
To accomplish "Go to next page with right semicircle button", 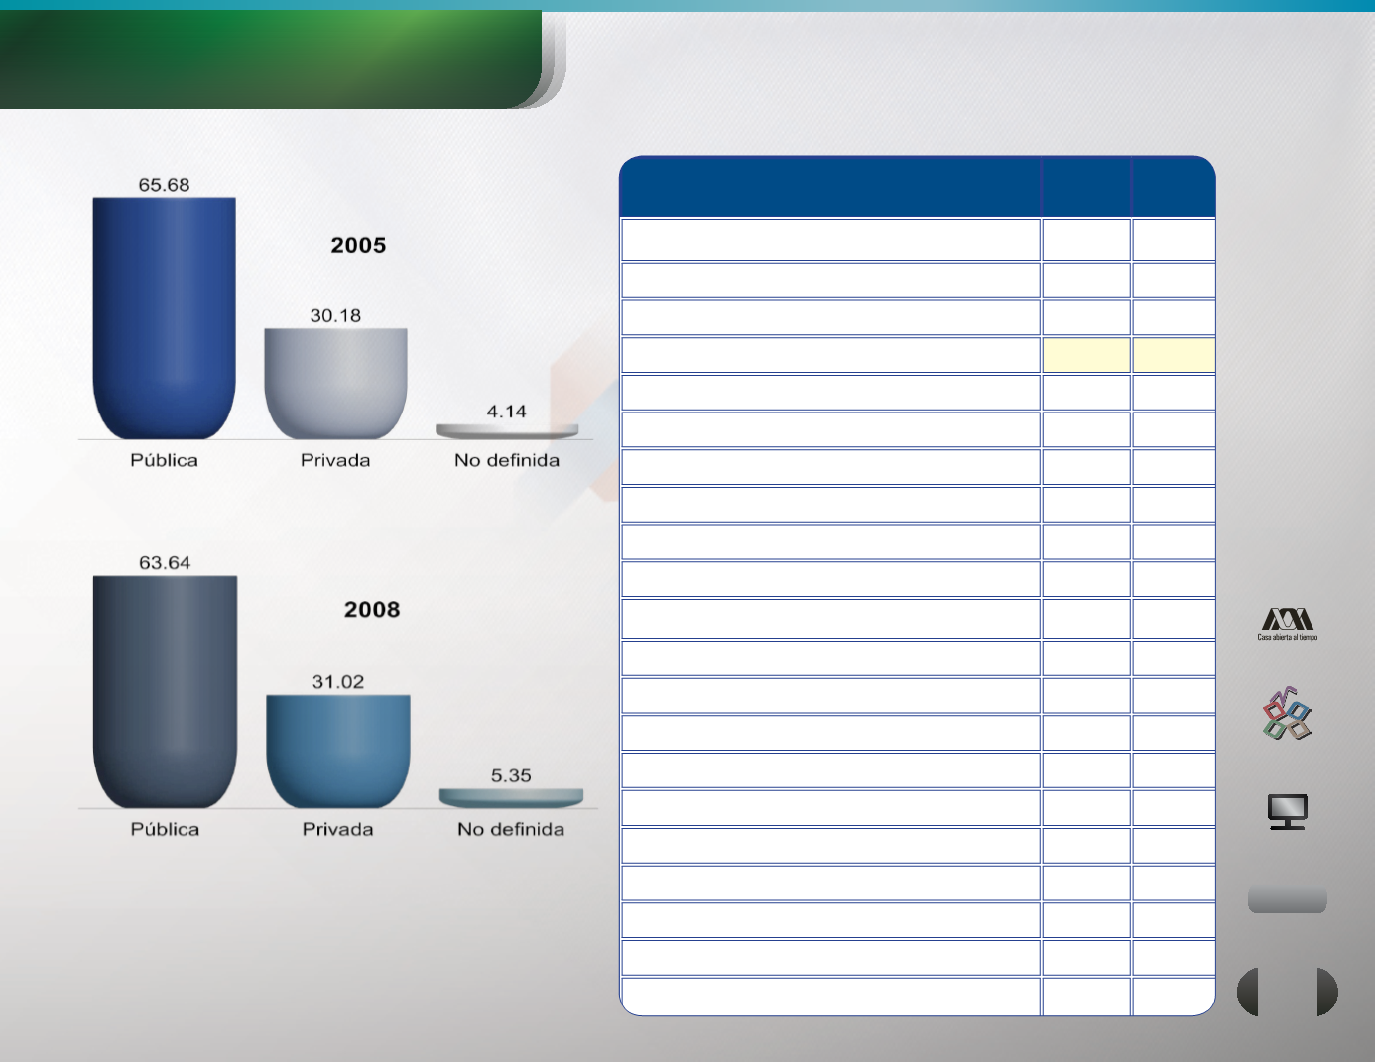I will [x=1326, y=992].
